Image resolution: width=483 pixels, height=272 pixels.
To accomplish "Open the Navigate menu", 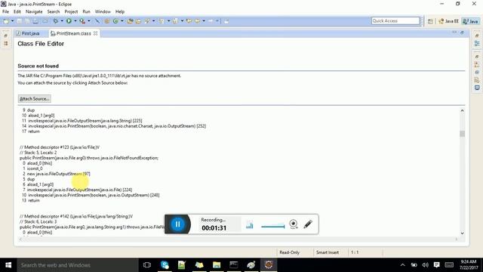I will [x=34, y=11].
